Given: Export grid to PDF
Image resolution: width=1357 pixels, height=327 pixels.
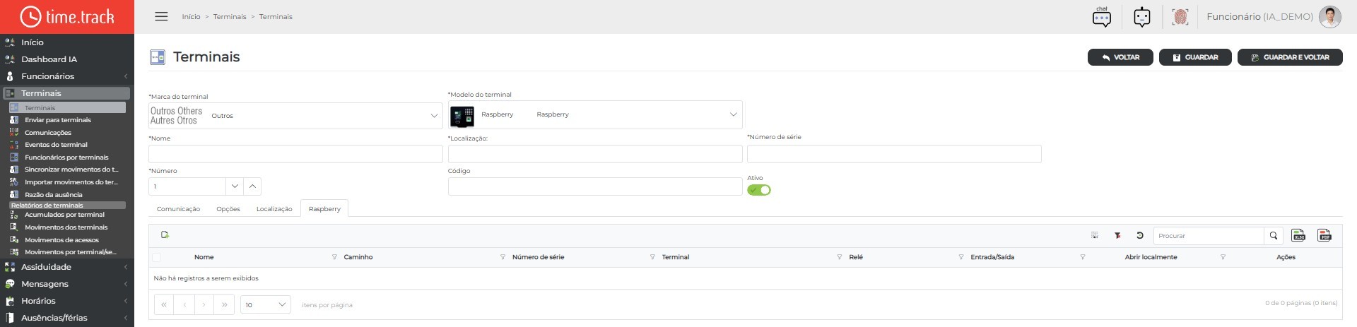Looking at the screenshot, I should [1324, 235].
